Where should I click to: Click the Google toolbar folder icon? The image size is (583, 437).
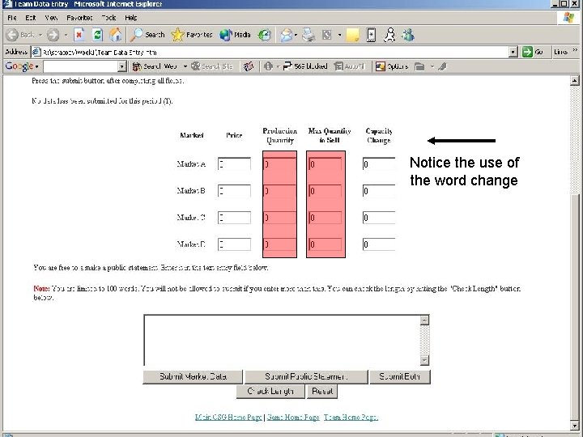419,66
